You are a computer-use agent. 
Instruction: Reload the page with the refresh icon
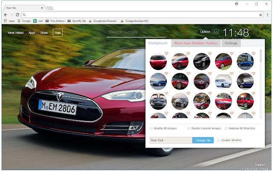pyautogui.click(x=17, y=15)
